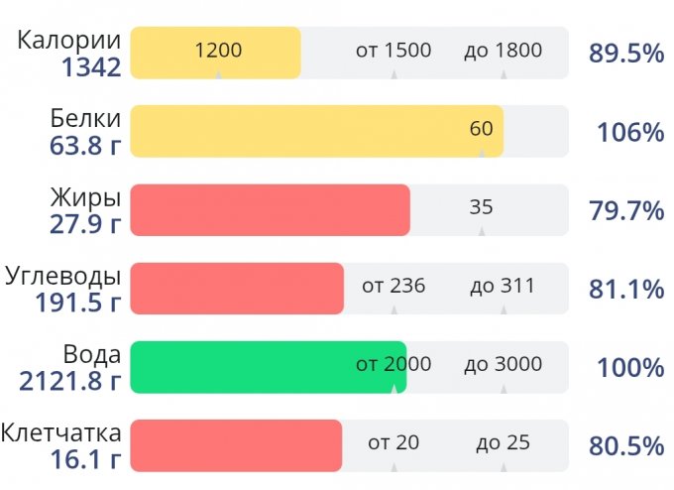The width and height of the screenshot is (674, 490).
Task: Click the 'до 1800' calorie limit marker
Action: (x=503, y=50)
